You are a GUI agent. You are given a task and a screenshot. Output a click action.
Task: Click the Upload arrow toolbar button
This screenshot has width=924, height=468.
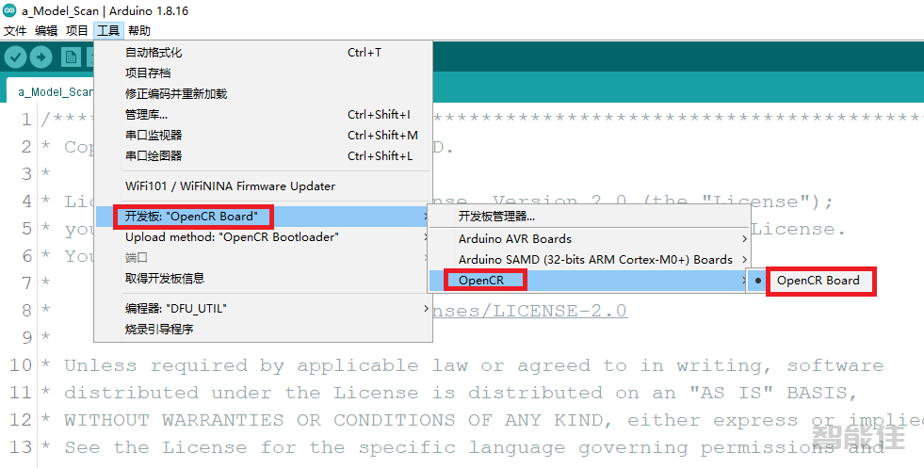pyautogui.click(x=41, y=57)
